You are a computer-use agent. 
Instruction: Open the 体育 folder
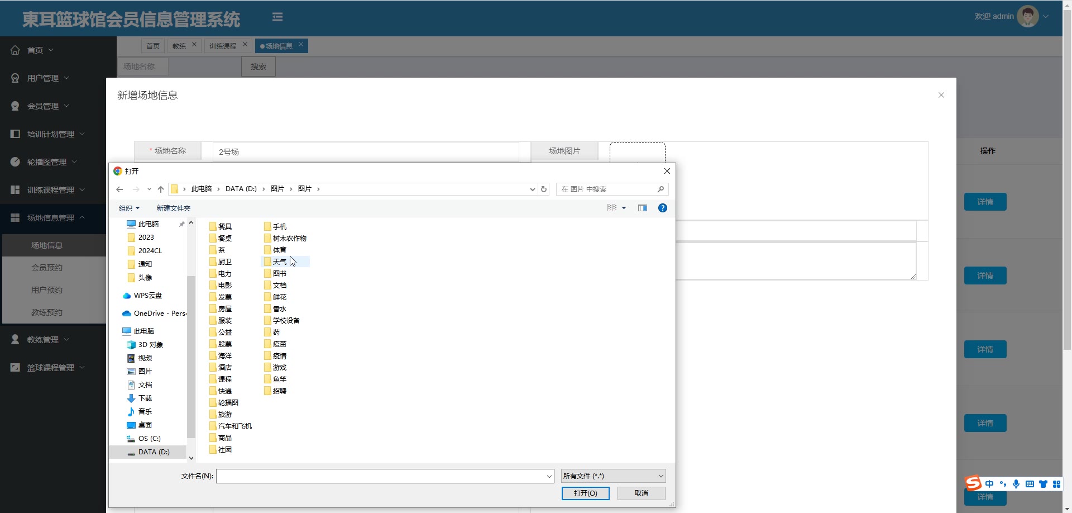tap(279, 250)
